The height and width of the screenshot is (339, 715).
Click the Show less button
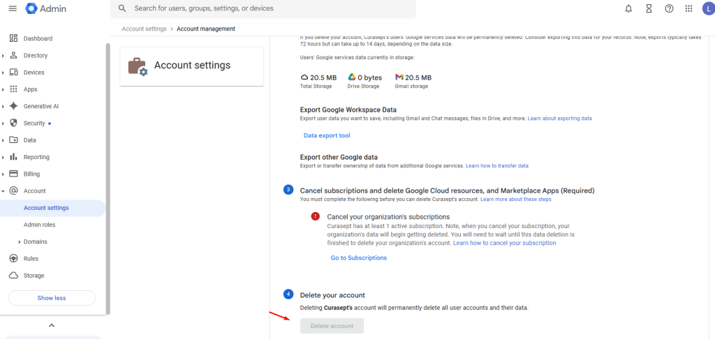click(x=52, y=298)
